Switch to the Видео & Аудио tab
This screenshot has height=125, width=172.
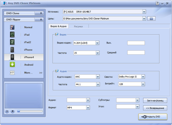click(58, 26)
